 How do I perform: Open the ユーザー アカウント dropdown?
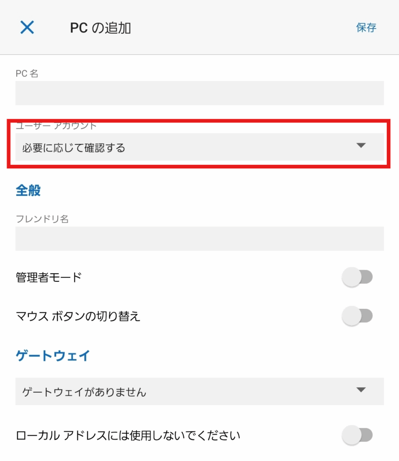[x=200, y=147]
